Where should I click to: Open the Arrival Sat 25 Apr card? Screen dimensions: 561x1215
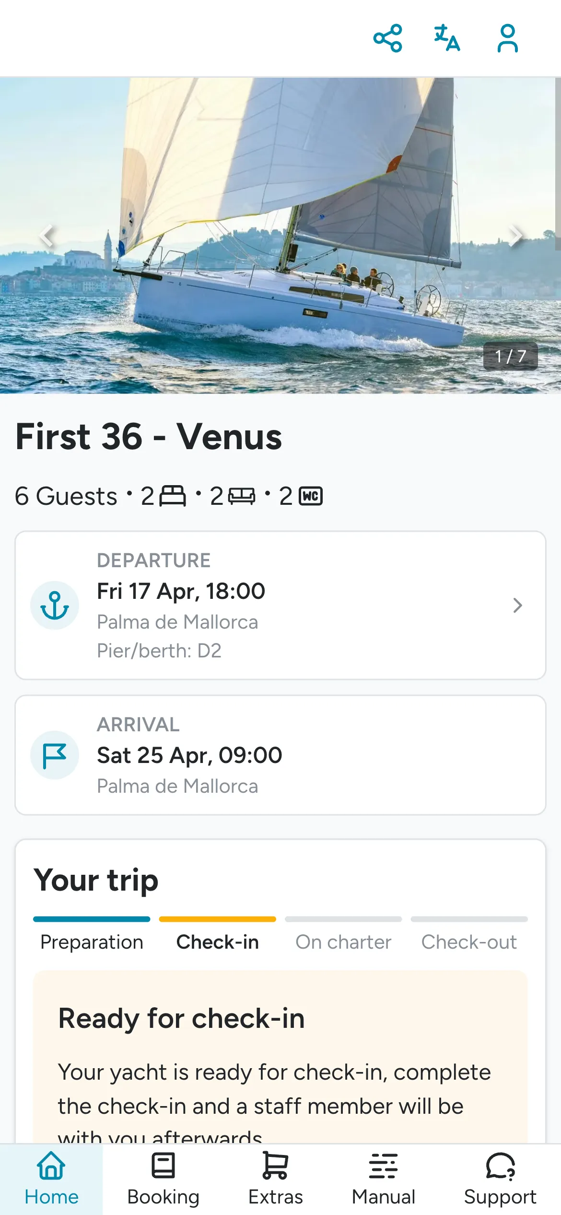pos(280,755)
